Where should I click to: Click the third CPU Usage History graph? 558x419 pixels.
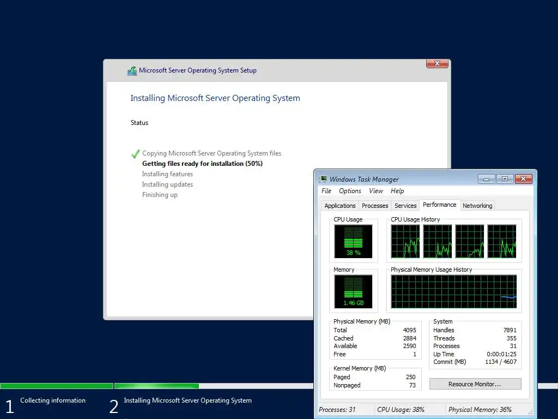pos(470,241)
